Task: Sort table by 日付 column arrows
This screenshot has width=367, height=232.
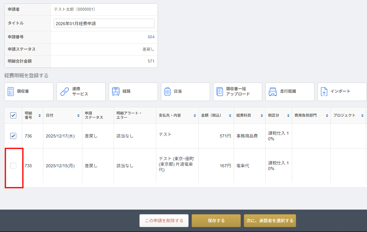Action: pyautogui.click(x=79, y=116)
